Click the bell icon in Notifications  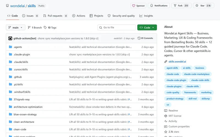[x=152, y=5]
